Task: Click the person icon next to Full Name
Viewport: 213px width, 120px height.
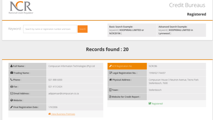Action: click(x=11, y=66)
